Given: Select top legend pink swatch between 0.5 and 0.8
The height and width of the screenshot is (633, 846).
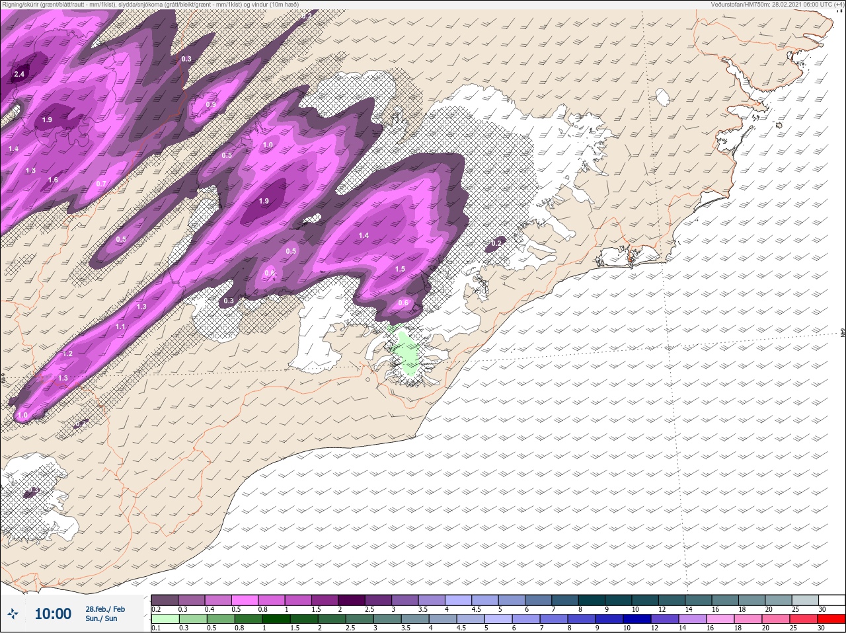Looking at the screenshot, I should tap(246, 600).
